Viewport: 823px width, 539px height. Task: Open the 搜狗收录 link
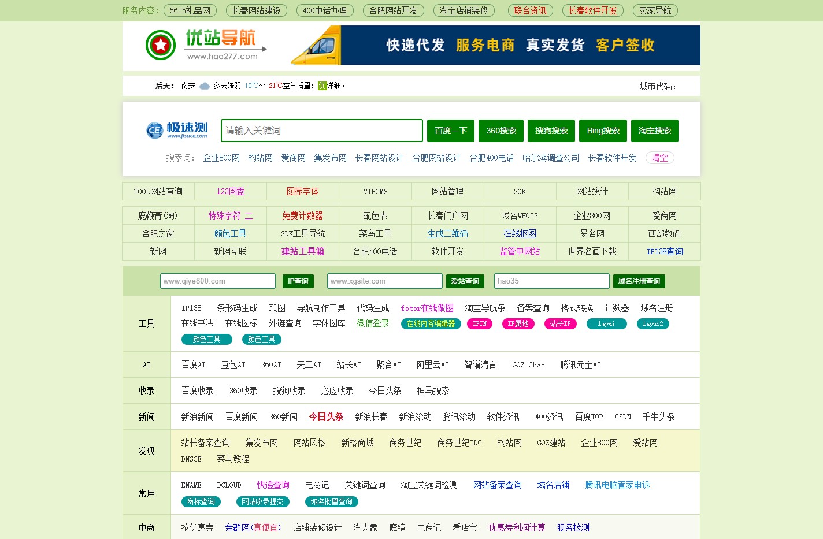click(x=289, y=391)
